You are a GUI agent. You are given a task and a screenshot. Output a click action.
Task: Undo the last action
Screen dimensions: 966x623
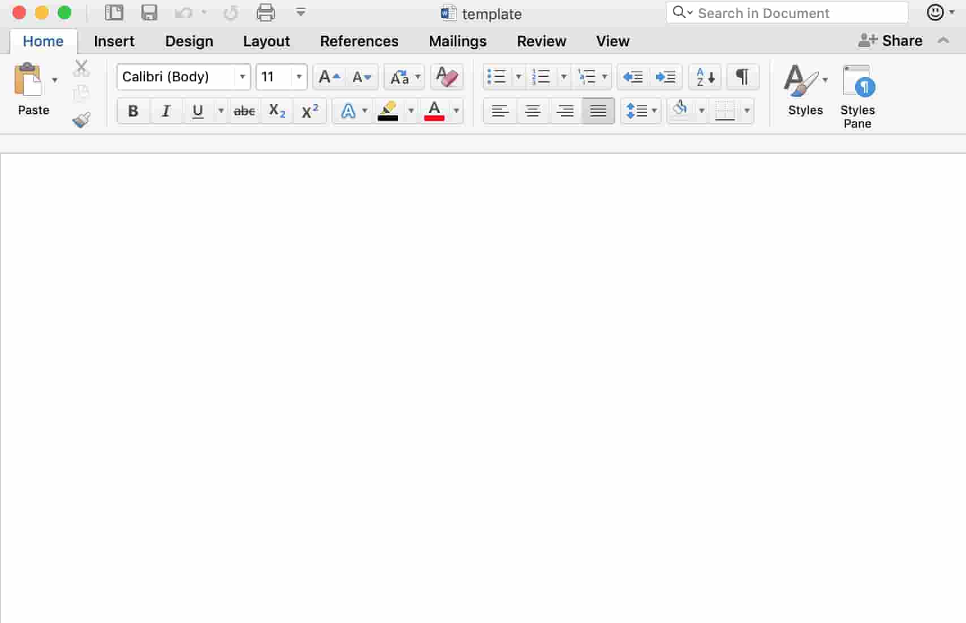(183, 12)
